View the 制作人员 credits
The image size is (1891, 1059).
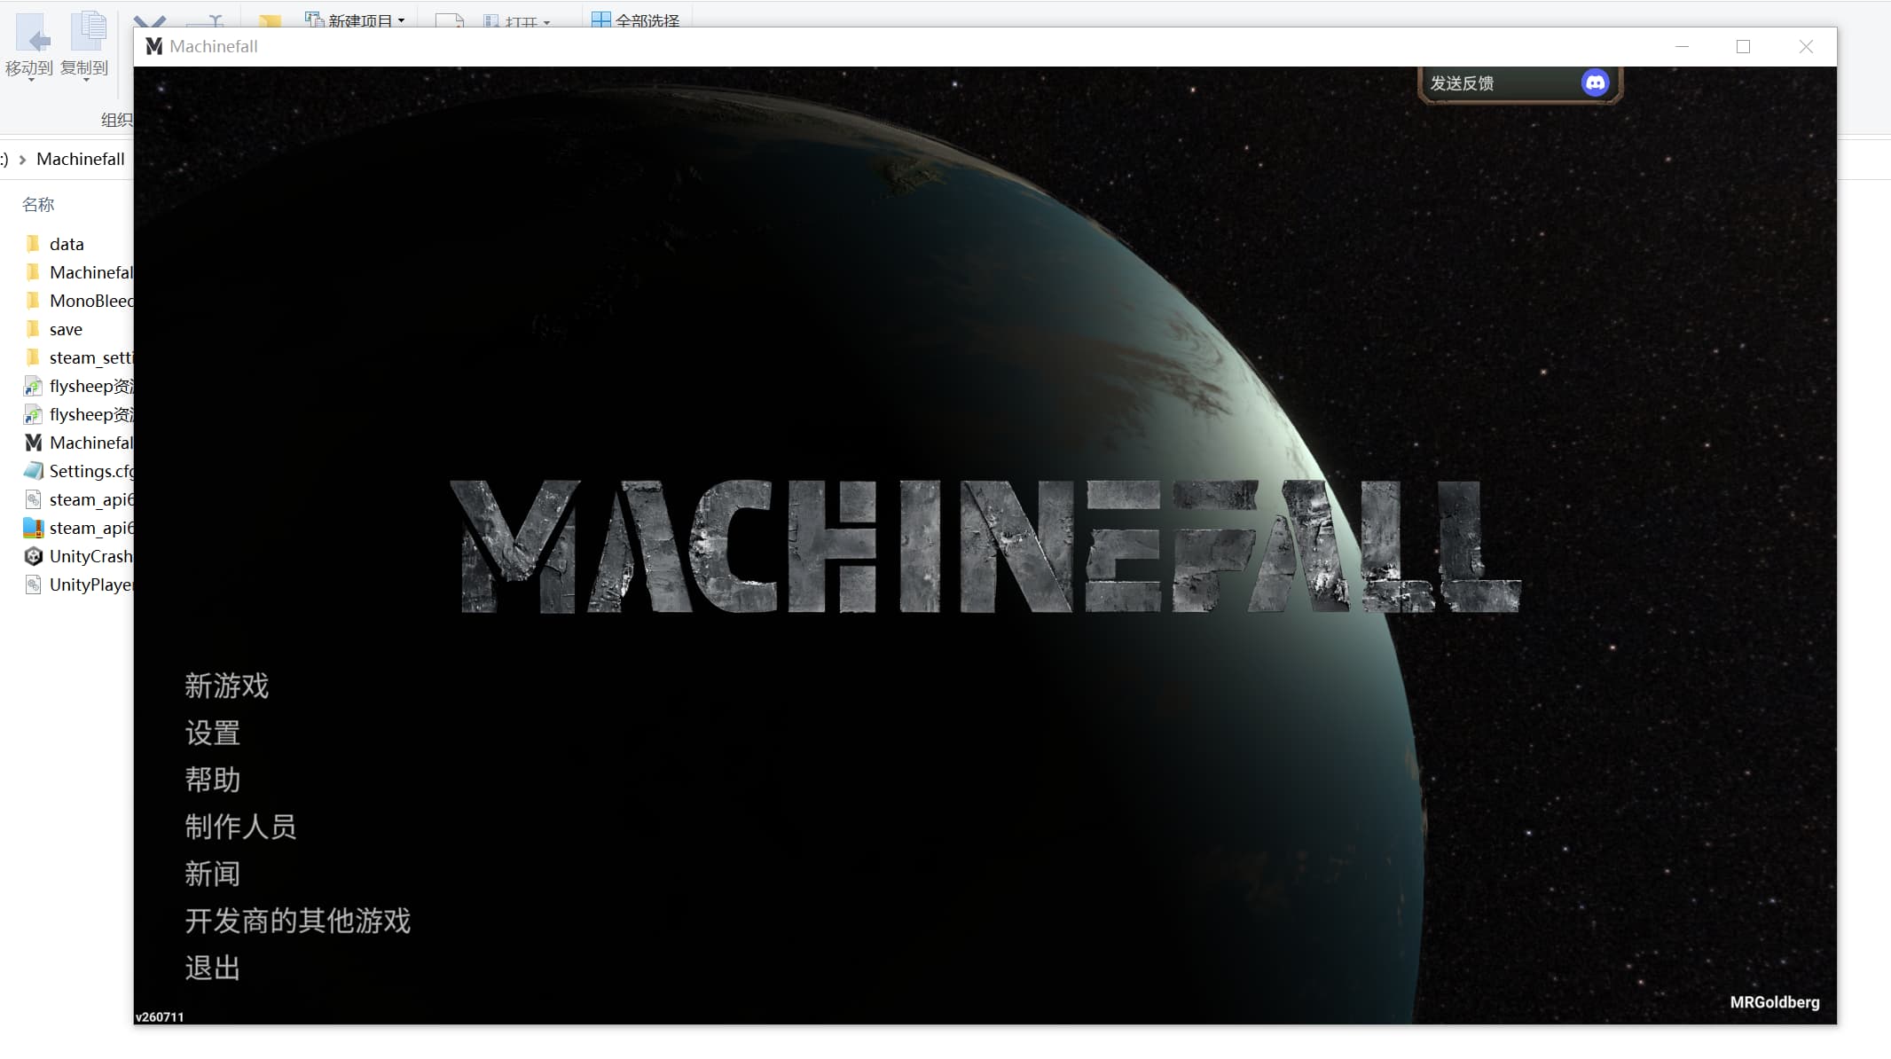coord(240,827)
